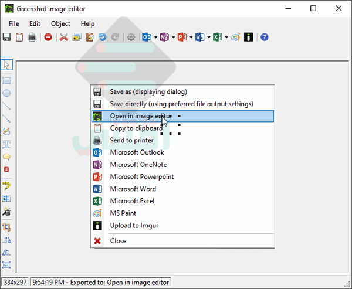Open settings via the gear icon
Image resolution: width=352 pixels, height=289 pixels.
click(131, 38)
